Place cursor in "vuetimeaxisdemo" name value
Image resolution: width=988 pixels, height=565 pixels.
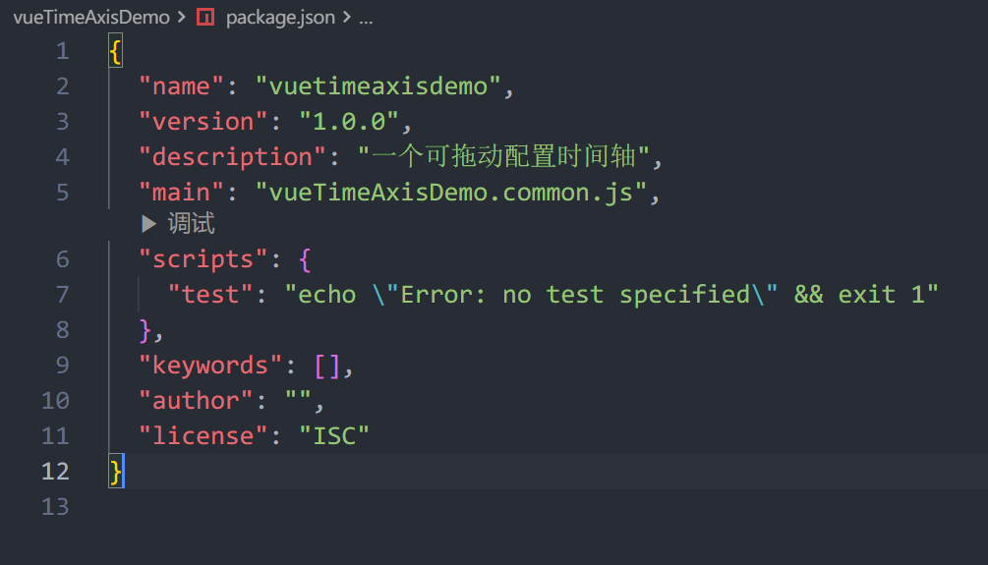click(378, 86)
